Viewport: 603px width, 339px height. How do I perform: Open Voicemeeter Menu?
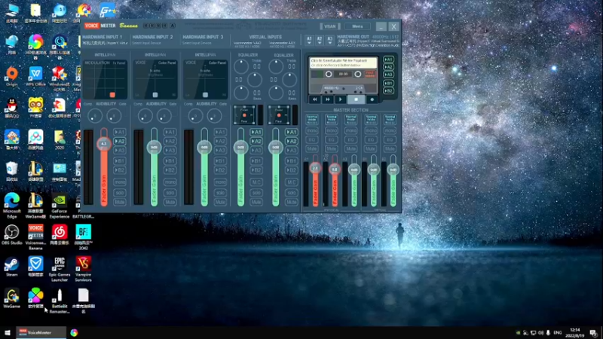(357, 26)
